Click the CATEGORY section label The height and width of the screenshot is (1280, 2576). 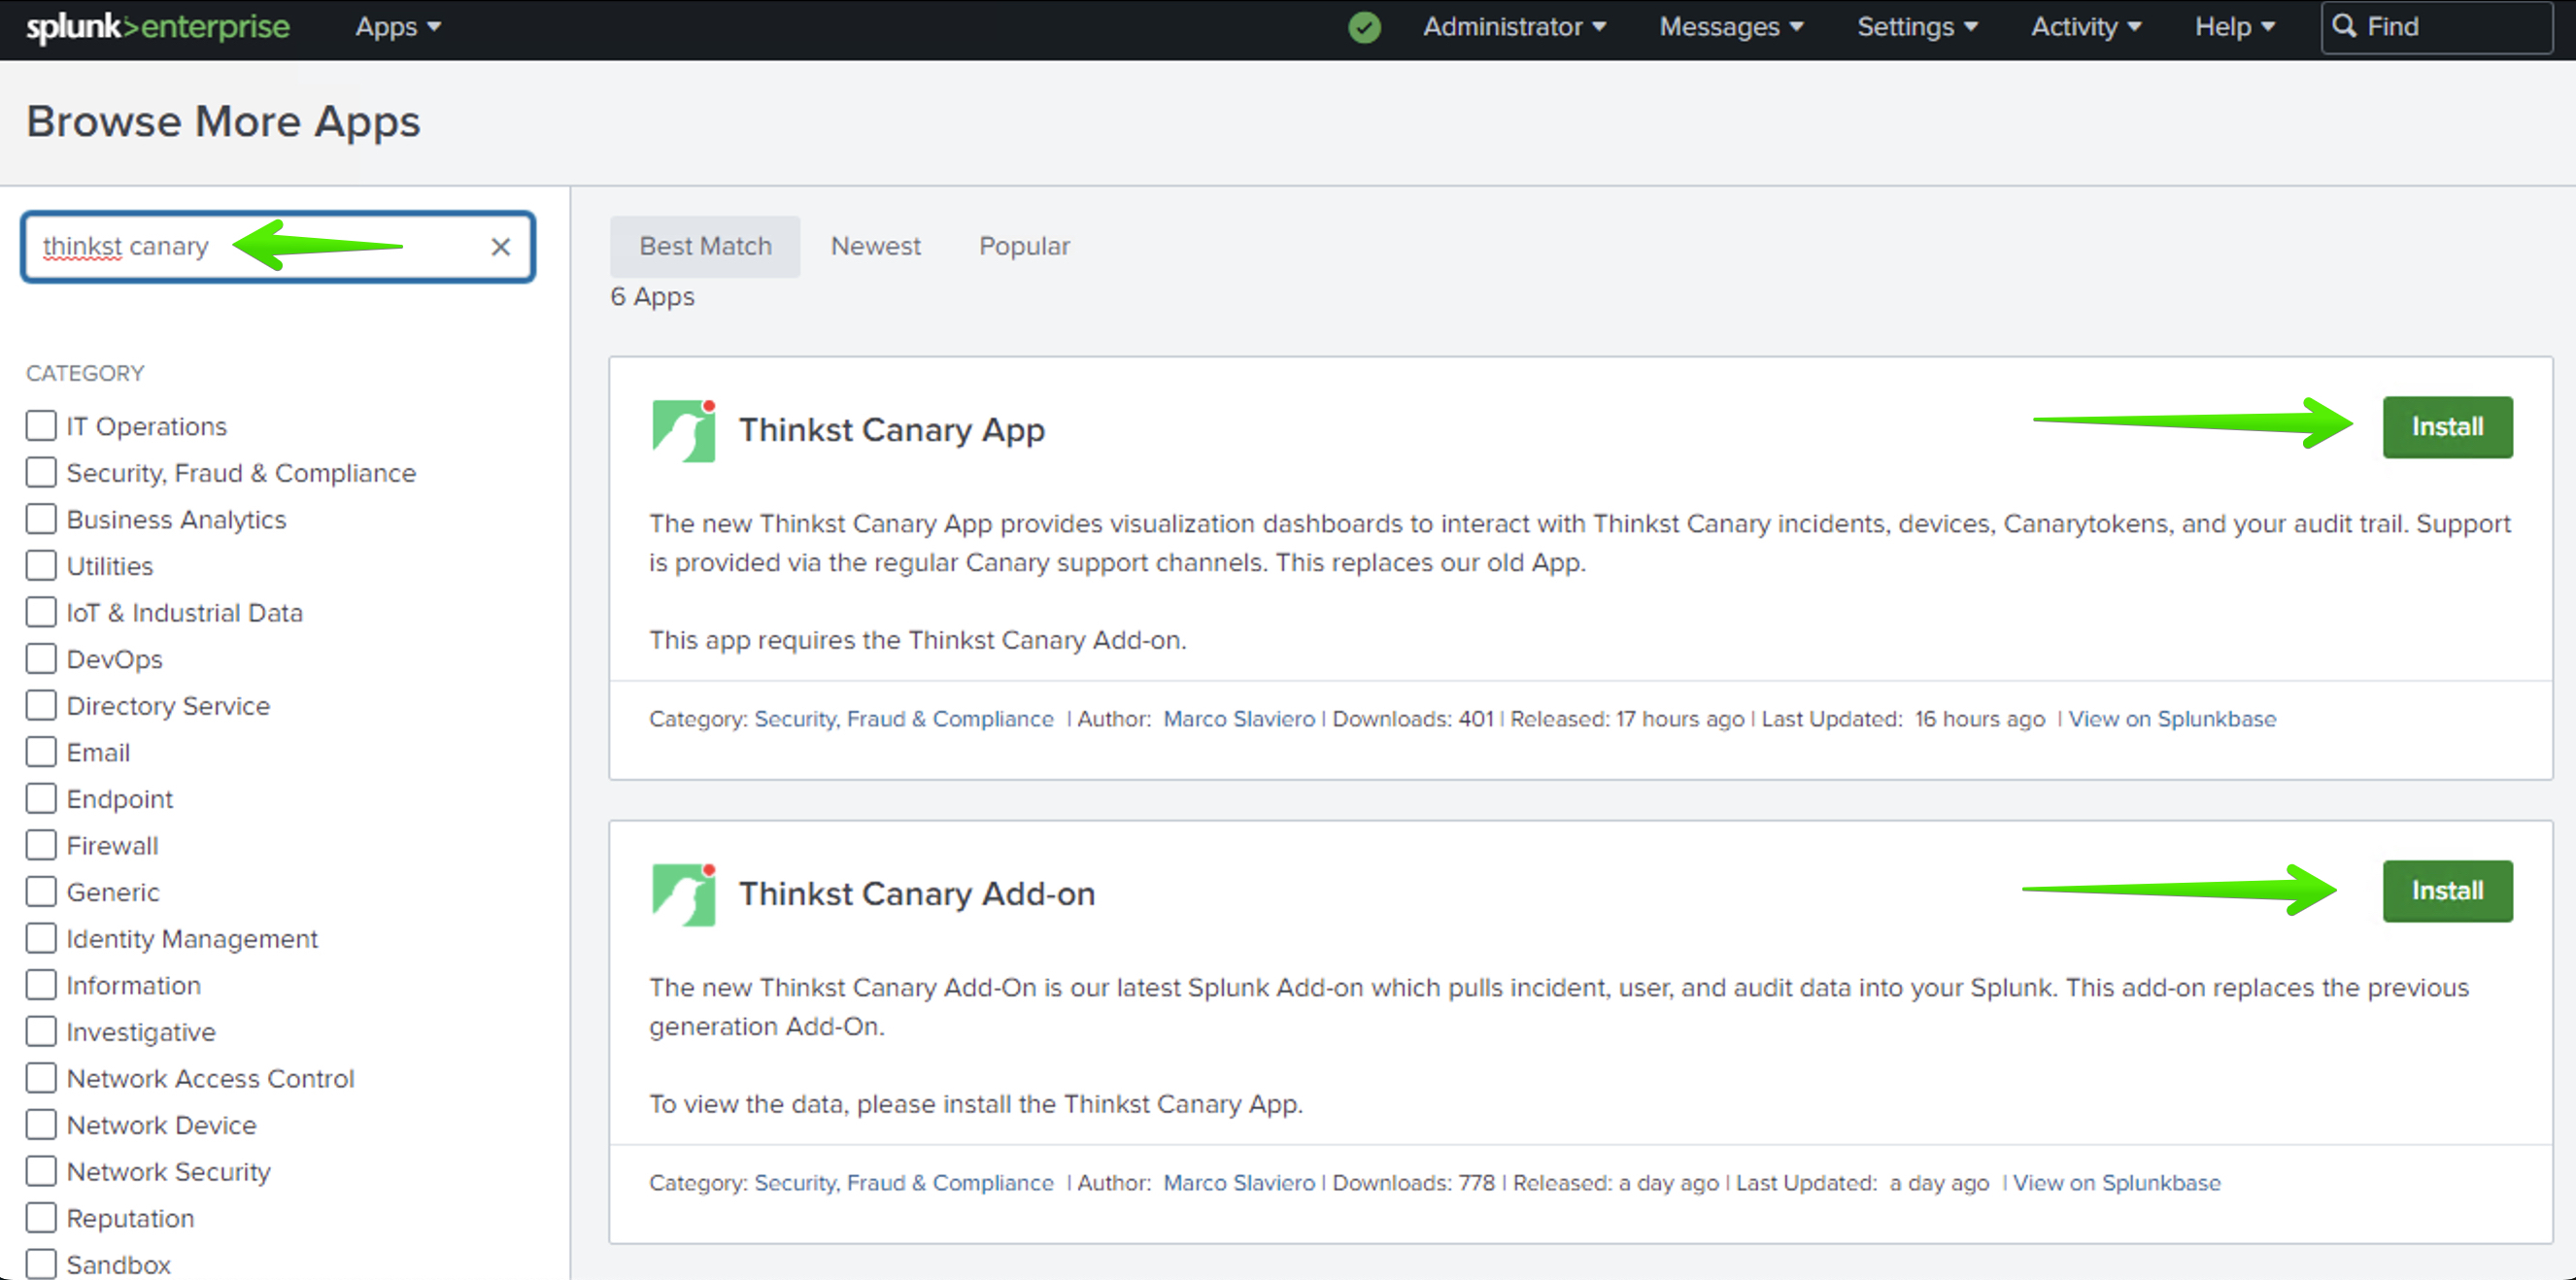(85, 373)
